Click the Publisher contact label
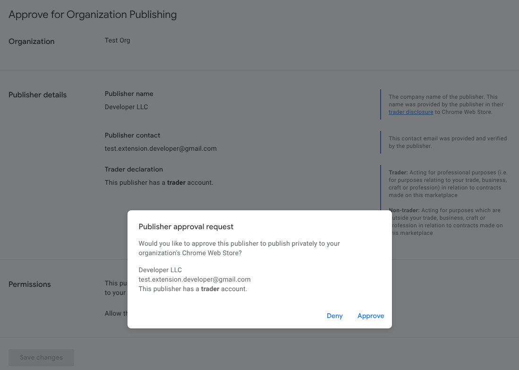 pyautogui.click(x=133, y=135)
